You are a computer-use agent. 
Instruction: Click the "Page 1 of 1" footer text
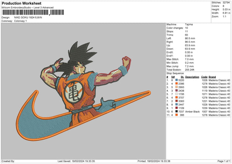[224, 161]
